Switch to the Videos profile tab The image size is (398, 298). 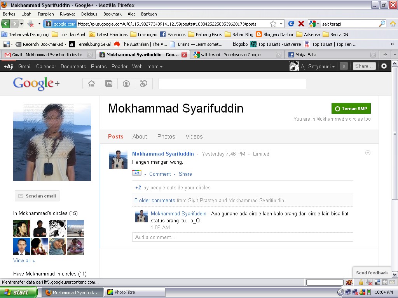pos(194,137)
